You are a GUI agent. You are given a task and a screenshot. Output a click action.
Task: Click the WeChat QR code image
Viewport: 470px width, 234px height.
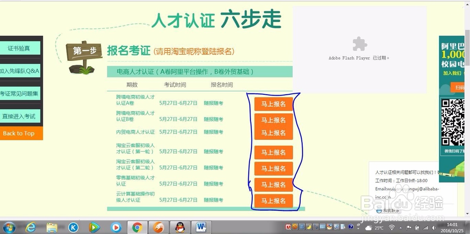(452, 123)
